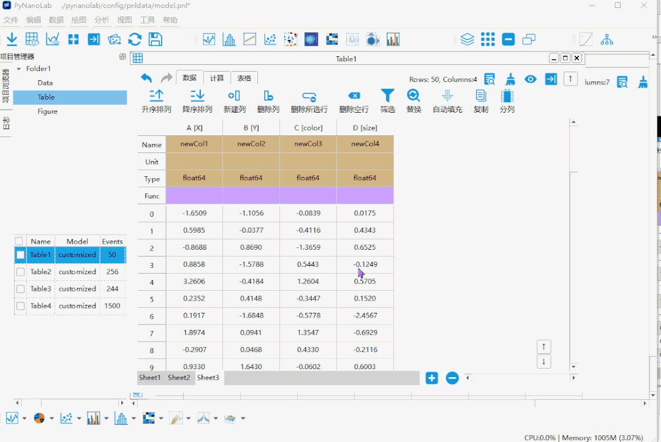Viewport: 661px width, 442px height.
Task: Open the 绘图 menu
Action: pyautogui.click(x=79, y=20)
